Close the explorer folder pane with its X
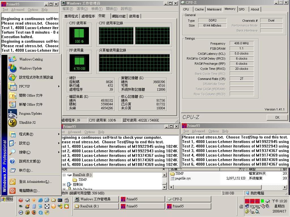 (163, 169)
